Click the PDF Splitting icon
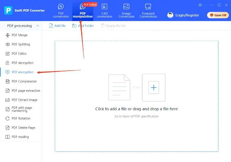 point(8,44)
